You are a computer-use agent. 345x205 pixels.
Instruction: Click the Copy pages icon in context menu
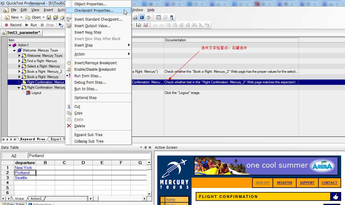pyautogui.click(x=69, y=113)
